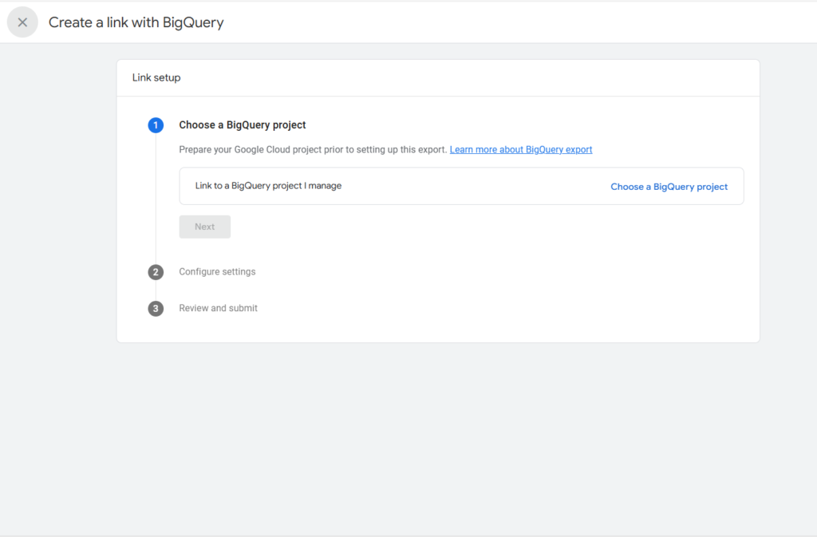The image size is (817, 537).
Task: Select step 2 circle icon
Action: pyautogui.click(x=156, y=272)
